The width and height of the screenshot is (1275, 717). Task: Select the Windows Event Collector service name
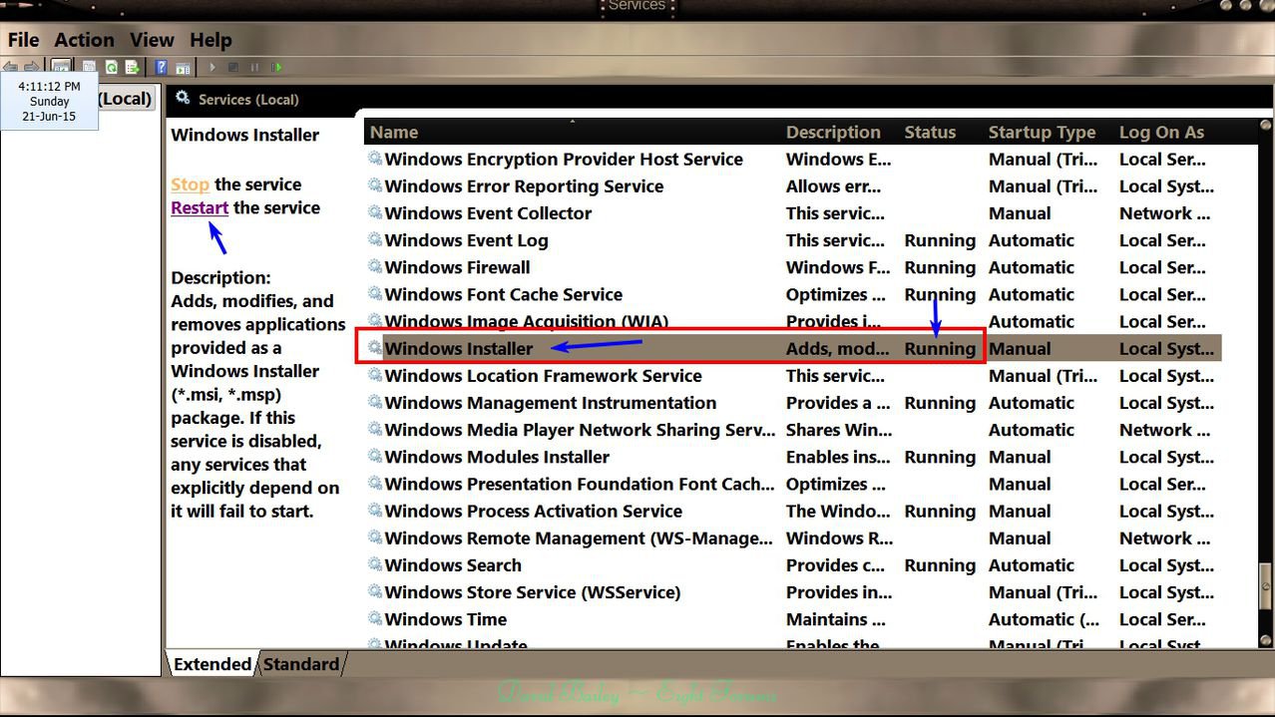coord(488,212)
